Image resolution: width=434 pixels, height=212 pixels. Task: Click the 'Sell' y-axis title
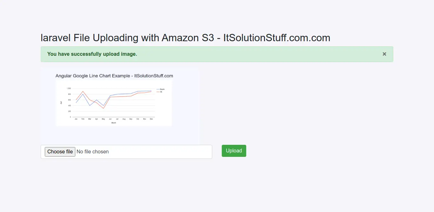click(x=61, y=102)
